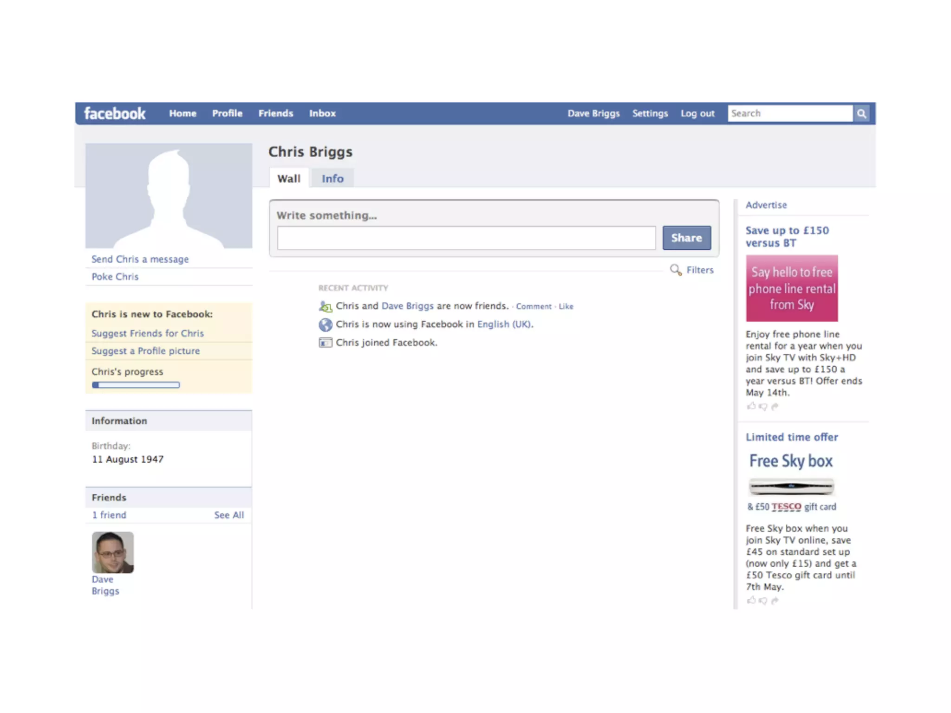
Task: Open Settings in the top bar
Action: [x=650, y=113]
